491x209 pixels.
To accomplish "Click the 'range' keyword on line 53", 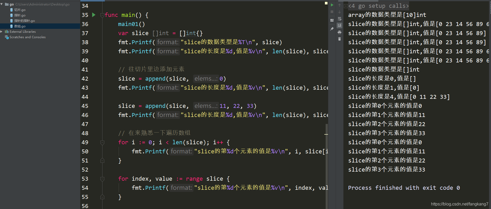I will (194, 179).
